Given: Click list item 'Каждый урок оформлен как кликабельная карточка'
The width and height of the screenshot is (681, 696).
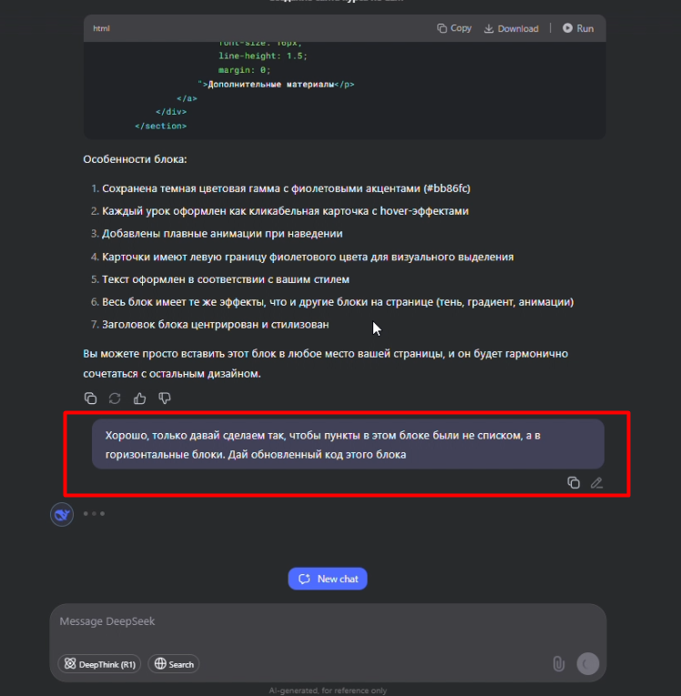Looking at the screenshot, I should [285, 211].
